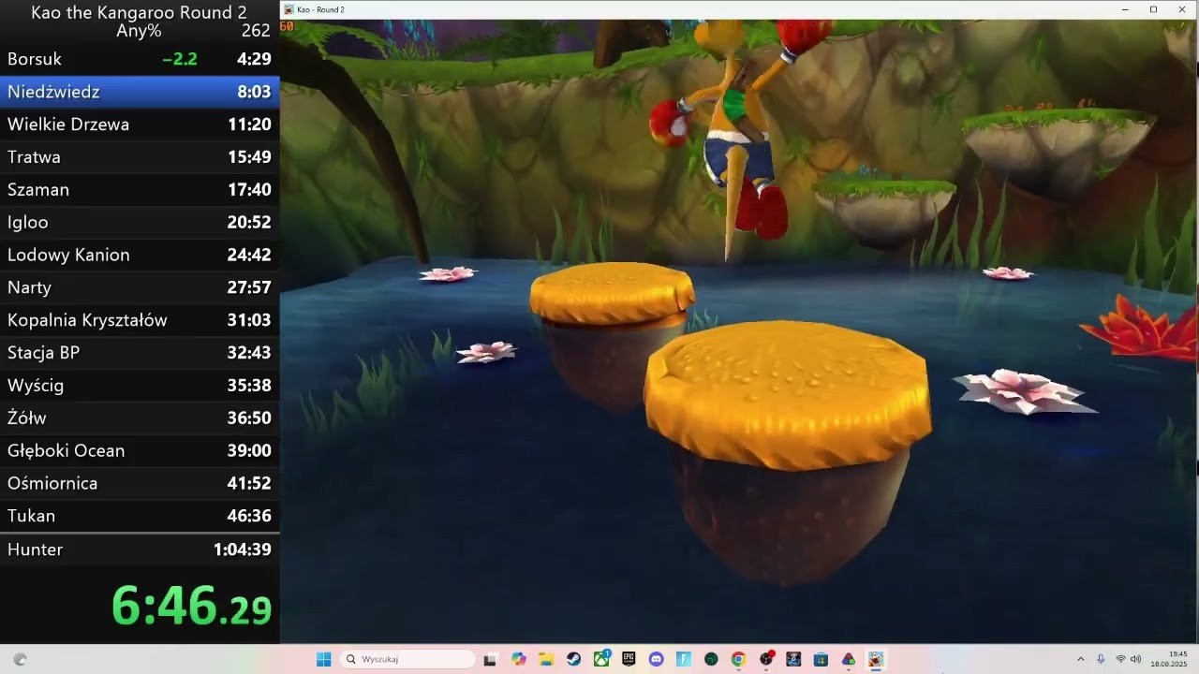This screenshot has width=1199, height=674.
Task: Select the Narty split row
Action: click(x=140, y=287)
